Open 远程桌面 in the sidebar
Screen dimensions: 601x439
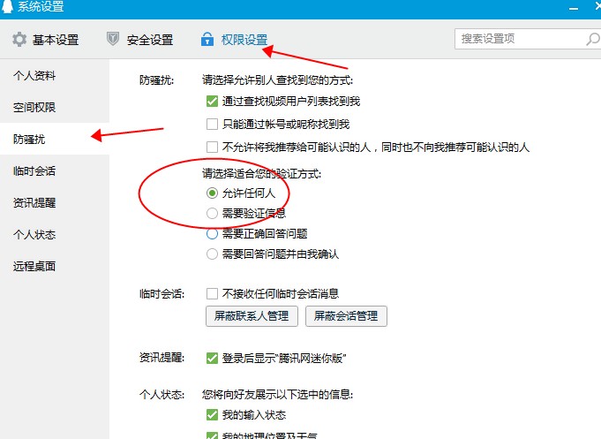34,266
